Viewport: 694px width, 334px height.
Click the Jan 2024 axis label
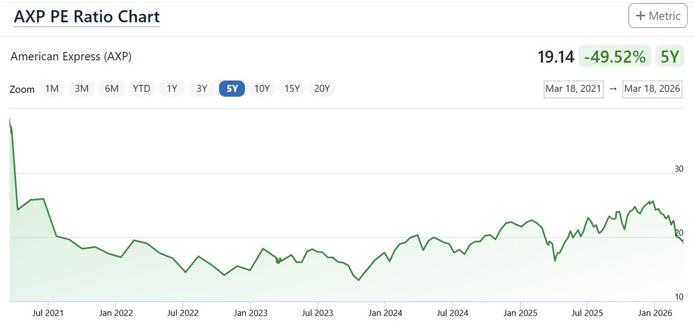pos(385,313)
